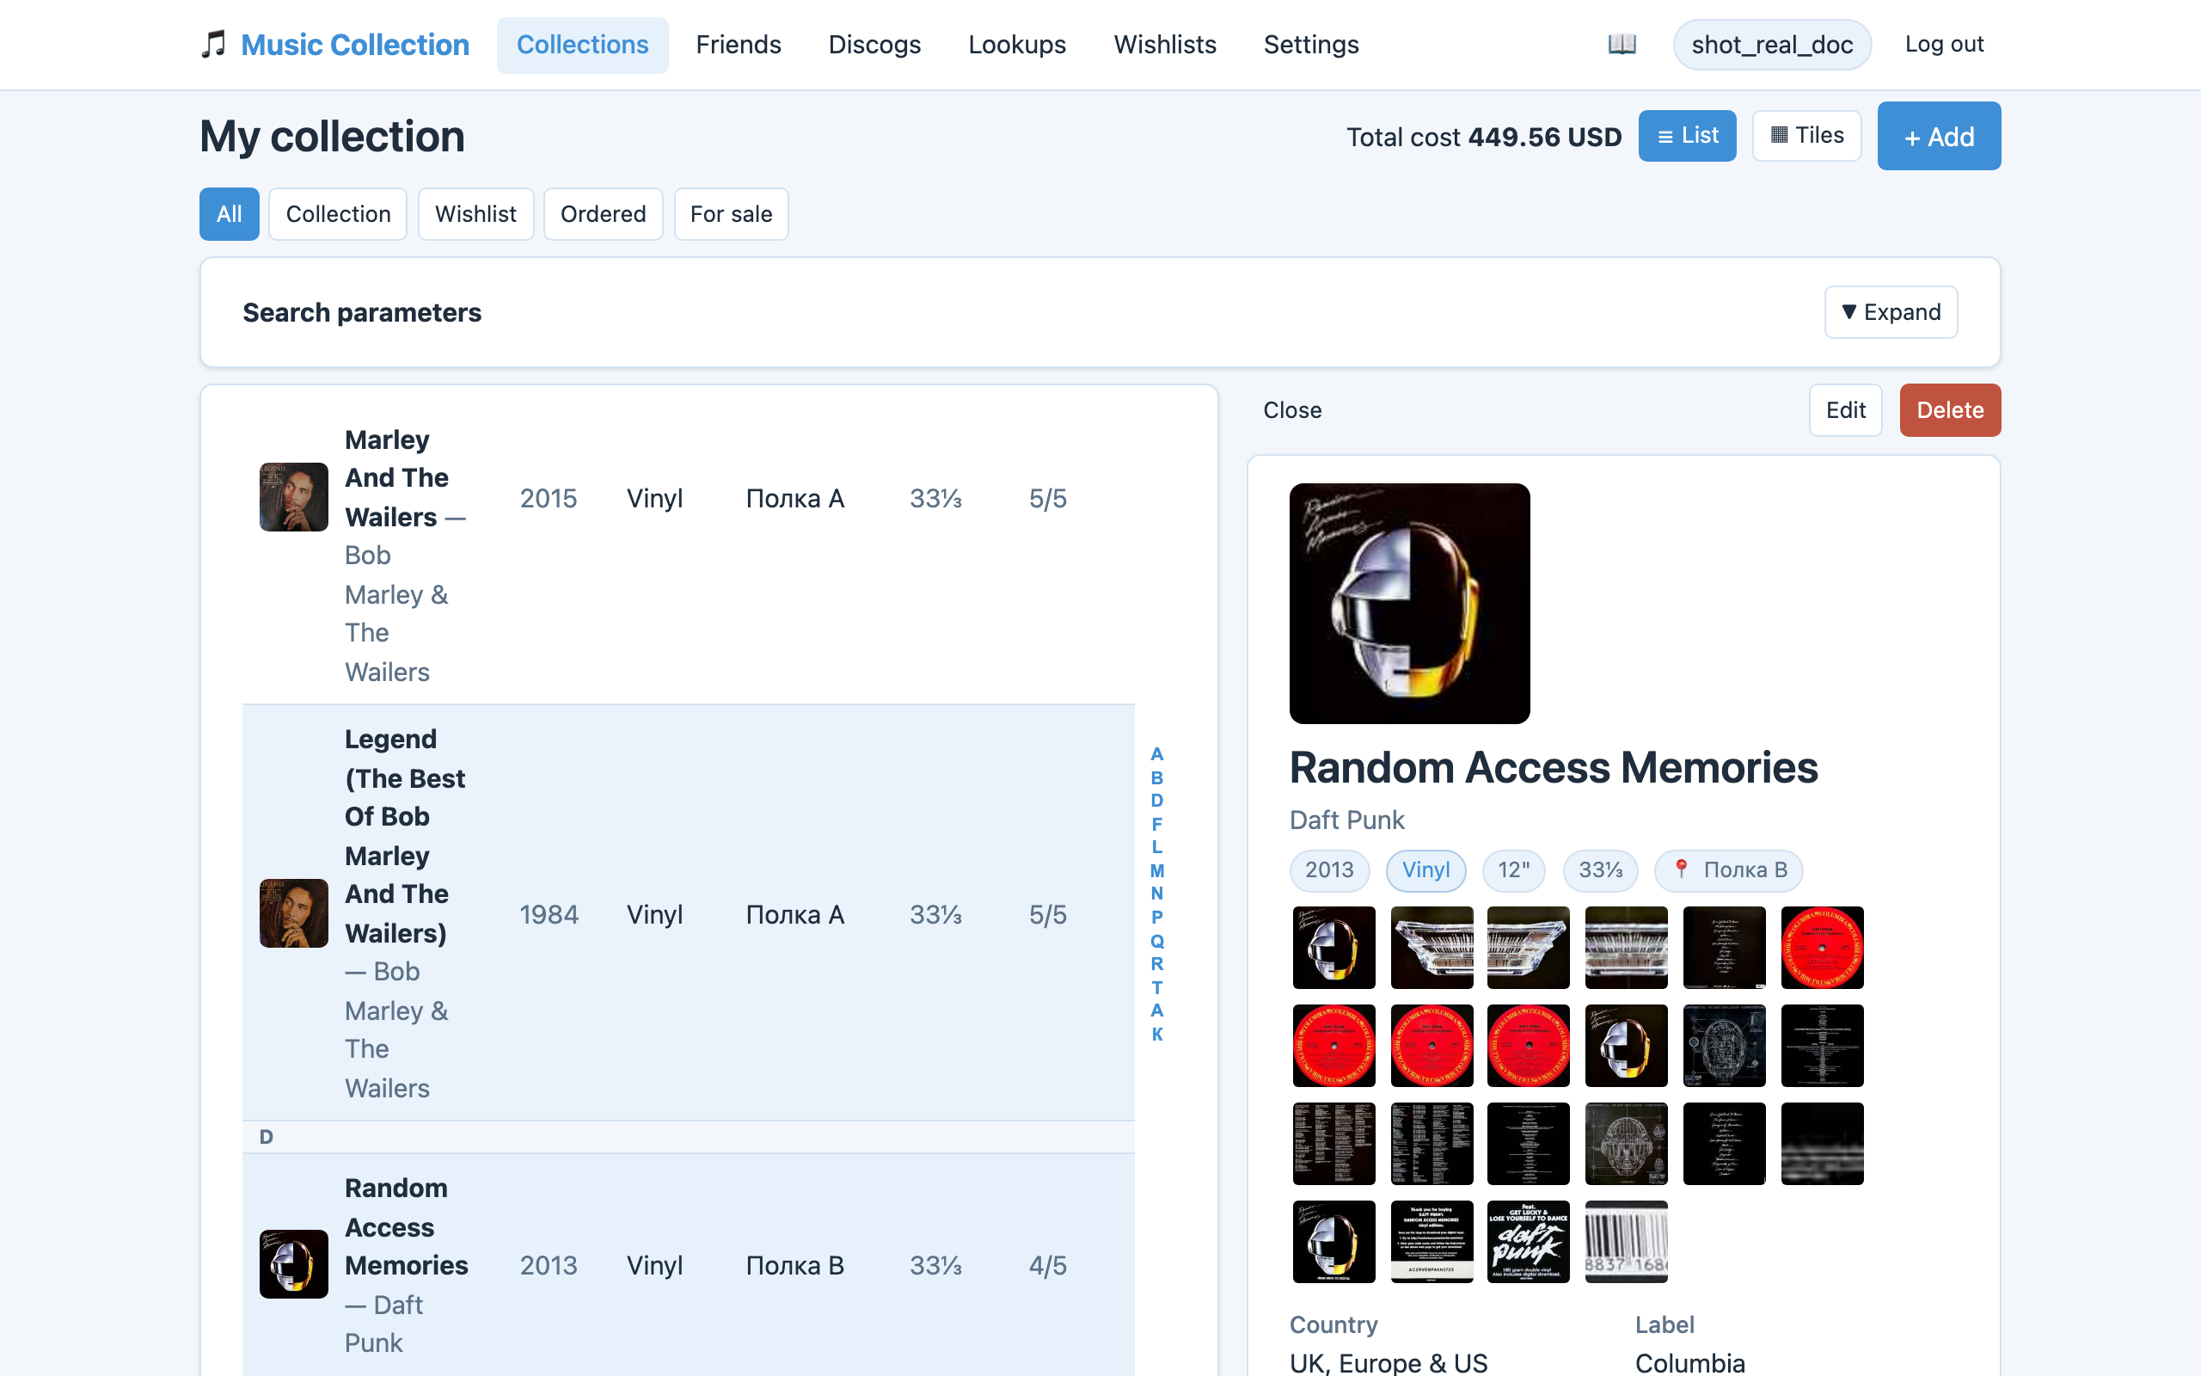Show Ordered items only
The width and height of the screenshot is (2201, 1376).
pyautogui.click(x=603, y=214)
